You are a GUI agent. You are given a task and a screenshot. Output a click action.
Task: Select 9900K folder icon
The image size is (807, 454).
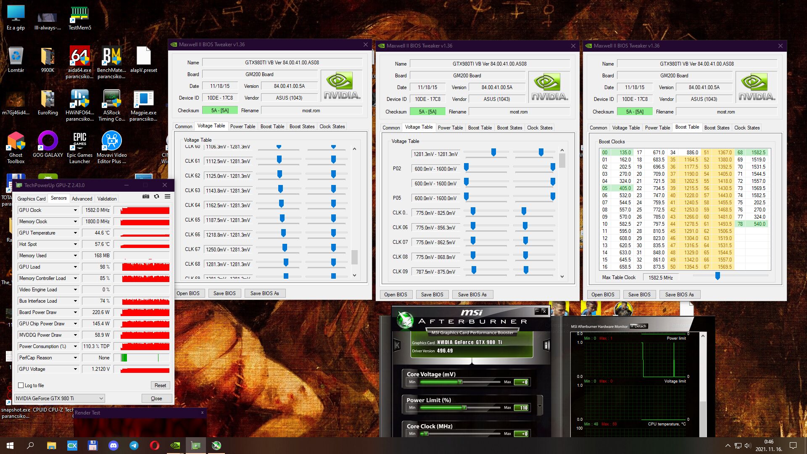(x=48, y=60)
